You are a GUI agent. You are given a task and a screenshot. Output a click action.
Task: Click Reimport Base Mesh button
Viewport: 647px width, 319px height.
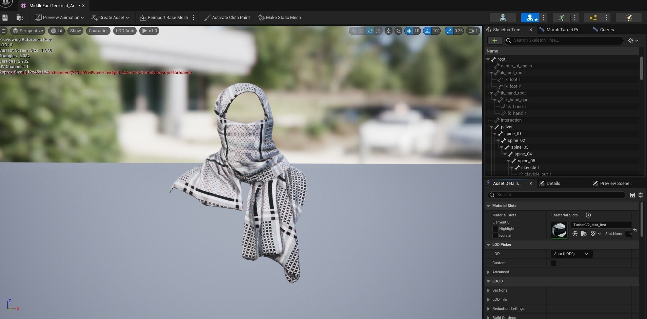(x=164, y=18)
